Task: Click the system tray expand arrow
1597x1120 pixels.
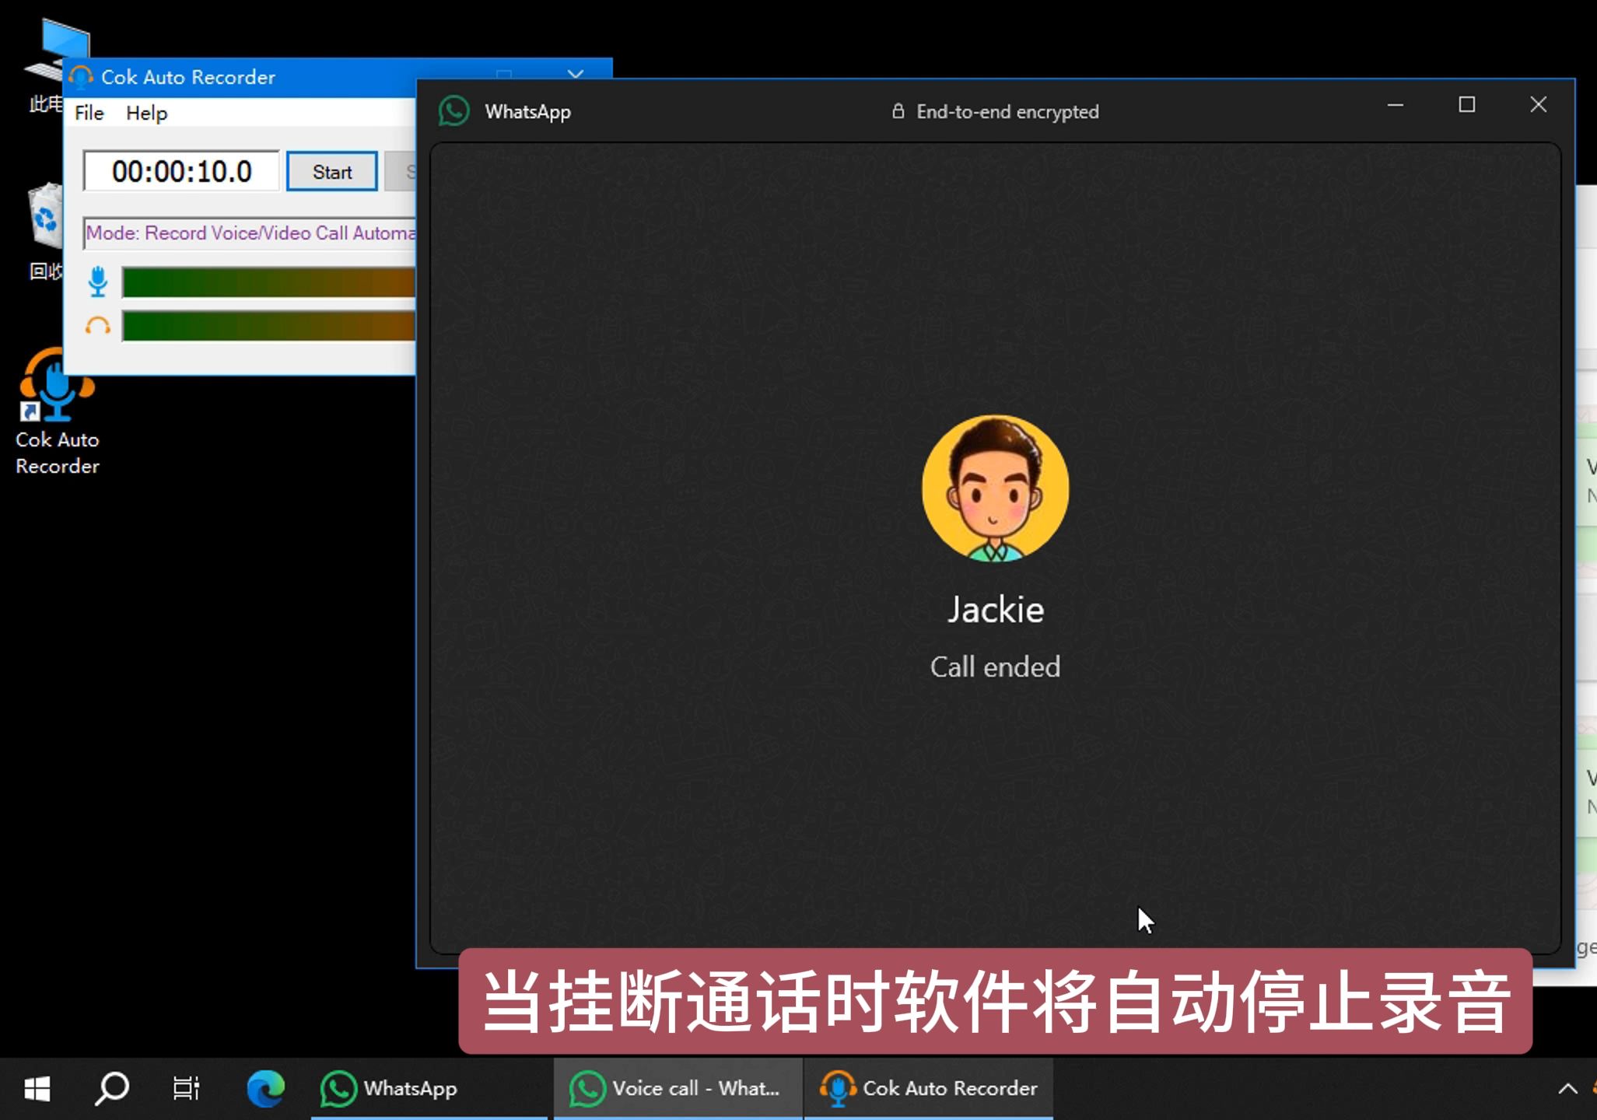Action: (1567, 1088)
